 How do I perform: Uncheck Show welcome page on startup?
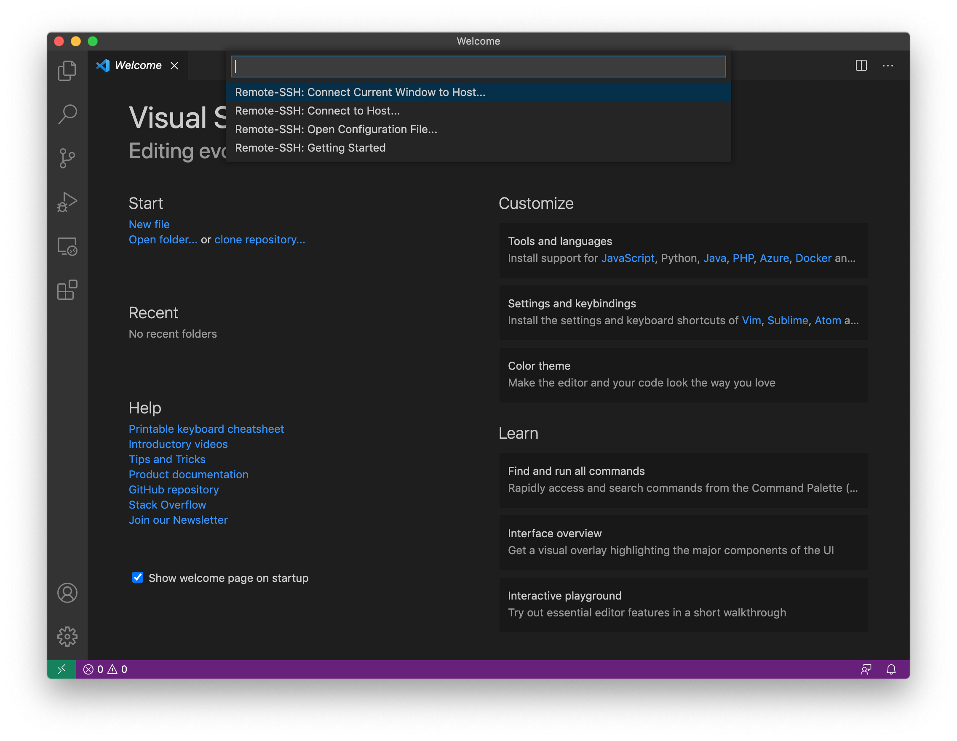point(138,577)
